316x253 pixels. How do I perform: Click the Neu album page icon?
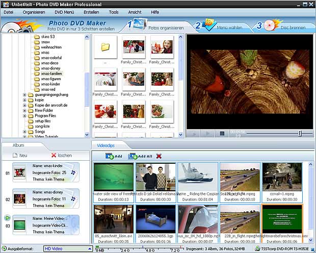(x=15, y=155)
